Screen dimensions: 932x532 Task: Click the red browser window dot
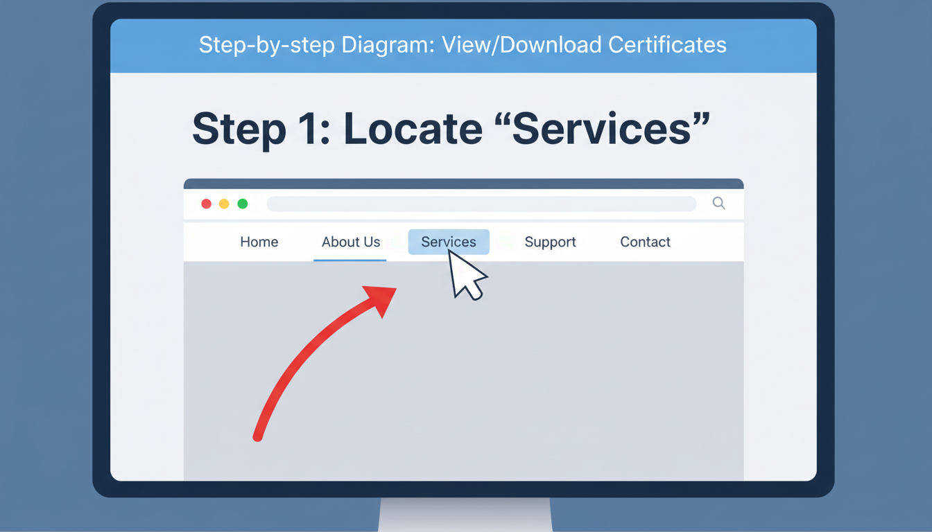(x=206, y=203)
